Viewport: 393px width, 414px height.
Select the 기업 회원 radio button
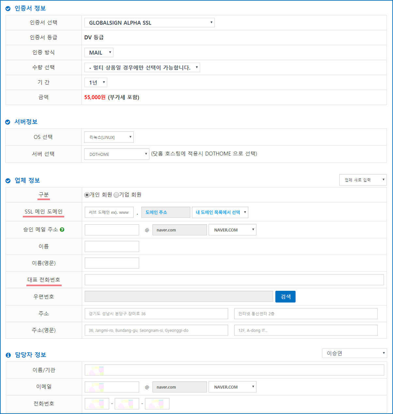click(116, 195)
